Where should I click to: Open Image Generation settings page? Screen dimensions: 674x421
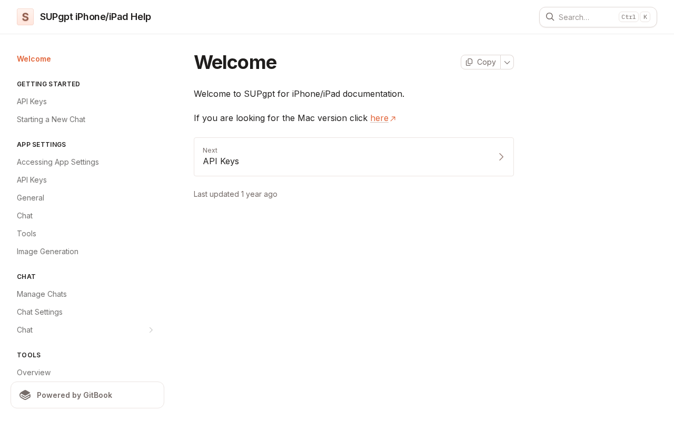pyautogui.click(x=47, y=252)
